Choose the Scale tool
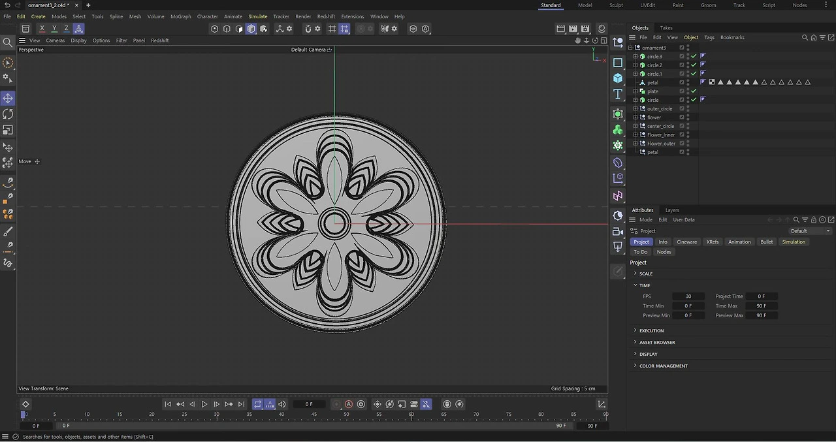Screen dimensions: 836x442 [x=8, y=130]
